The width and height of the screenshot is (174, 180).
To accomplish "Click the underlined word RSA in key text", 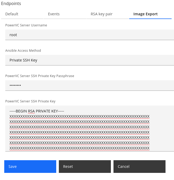I will coord(31,111).
